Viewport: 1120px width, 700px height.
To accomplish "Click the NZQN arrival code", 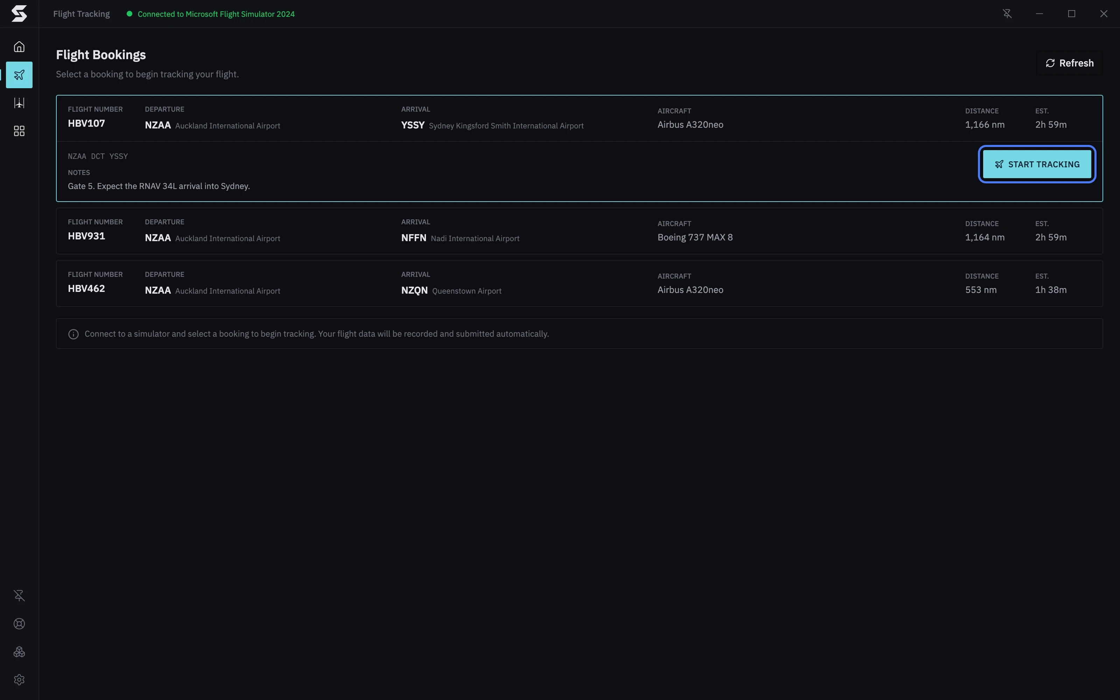I will coord(414,290).
